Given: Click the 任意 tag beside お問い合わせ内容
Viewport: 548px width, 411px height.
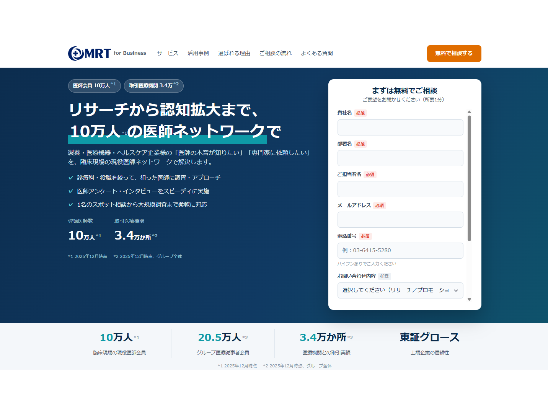Looking at the screenshot, I should [x=385, y=276].
